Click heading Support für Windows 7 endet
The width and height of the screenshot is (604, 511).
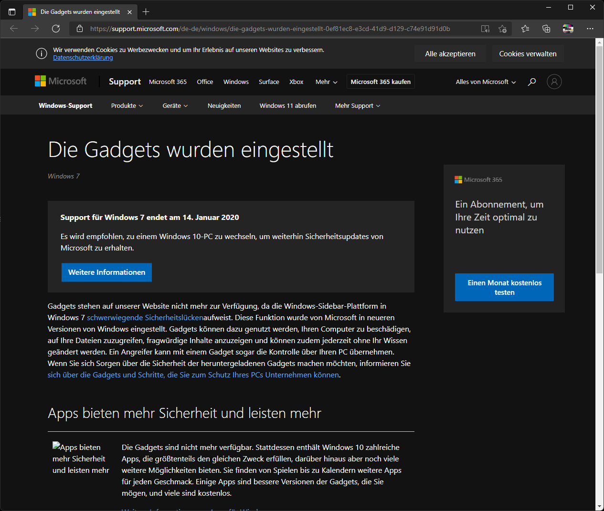(149, 218)
